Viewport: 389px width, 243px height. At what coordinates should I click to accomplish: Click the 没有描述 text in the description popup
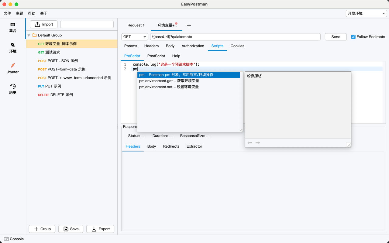[x=254, y=76]
